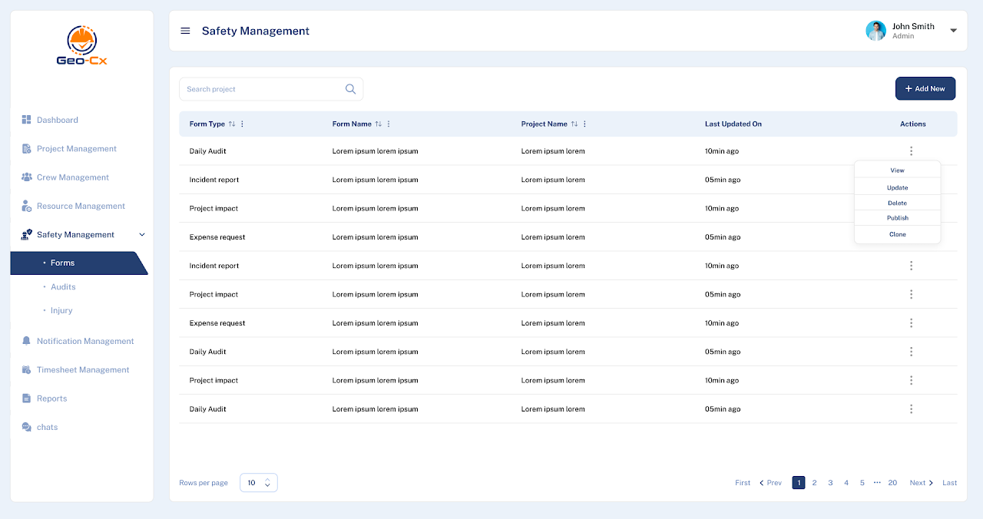Open the hamburger menu beside Safety Management
This screenshot has width=983, height=519.
185,31
